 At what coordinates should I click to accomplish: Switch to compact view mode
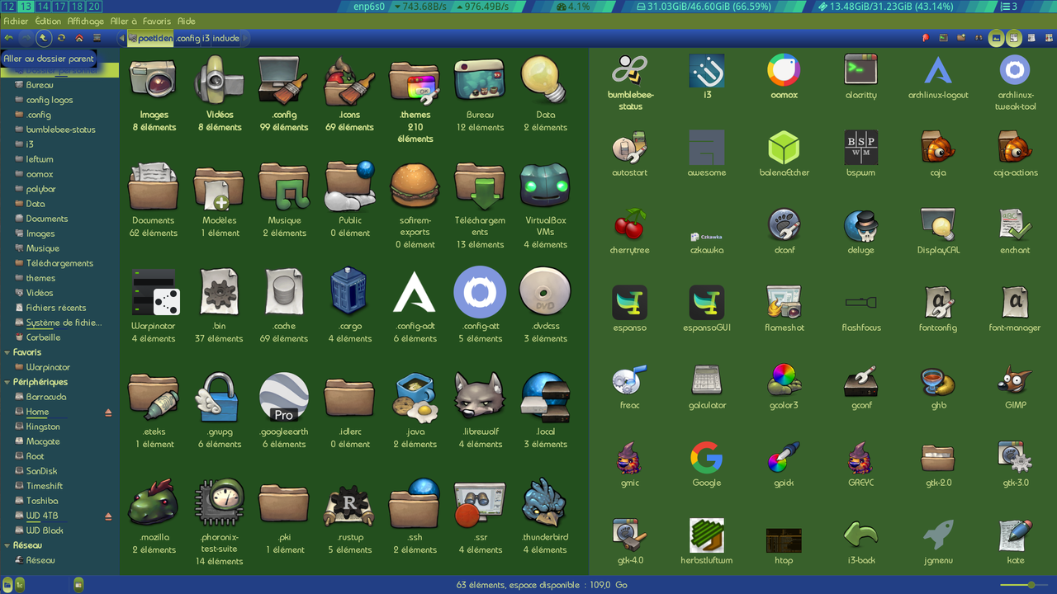coord(1049,38)
